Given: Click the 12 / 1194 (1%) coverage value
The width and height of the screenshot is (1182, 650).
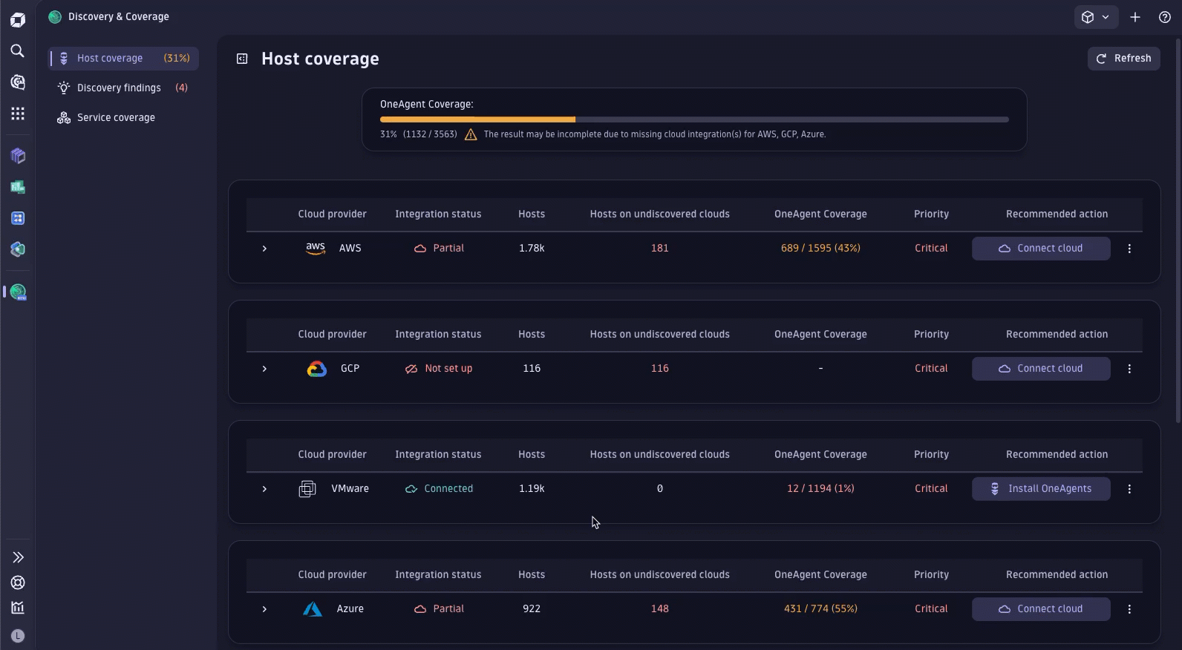Looking at the screenshot, I should [820, 489].
